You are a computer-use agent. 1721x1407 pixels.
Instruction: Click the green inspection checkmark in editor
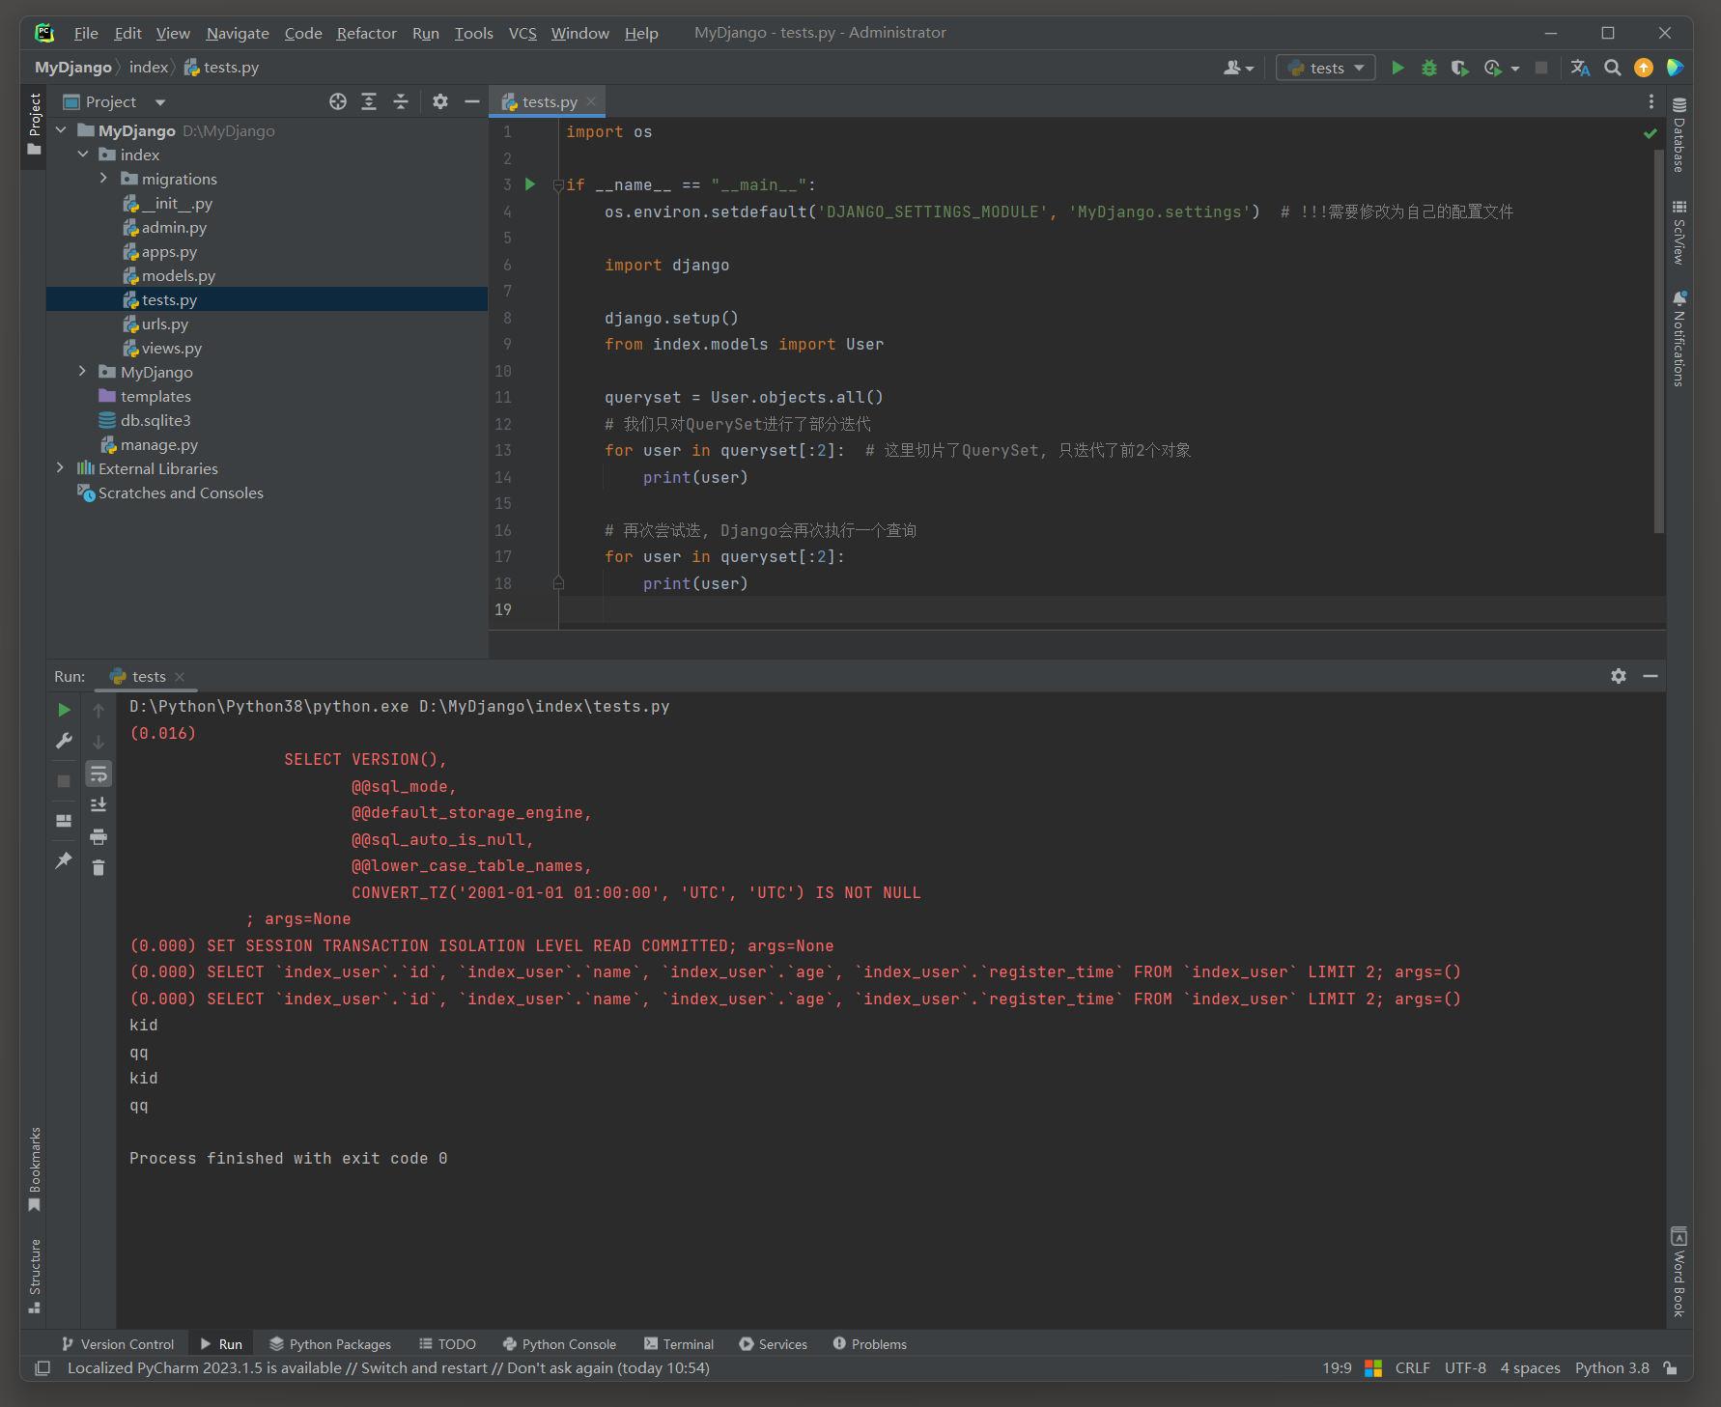[x=1650, y=133]
